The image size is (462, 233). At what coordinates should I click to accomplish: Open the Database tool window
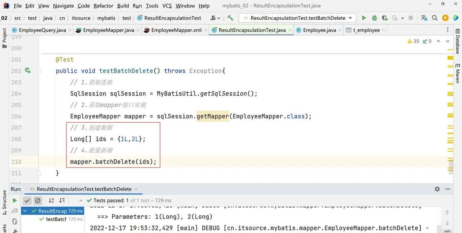click(x=458, y=44)
